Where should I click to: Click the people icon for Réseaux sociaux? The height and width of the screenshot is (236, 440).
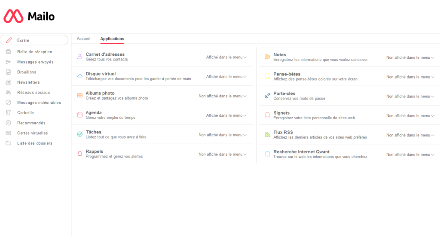click(x=9, y=92)
